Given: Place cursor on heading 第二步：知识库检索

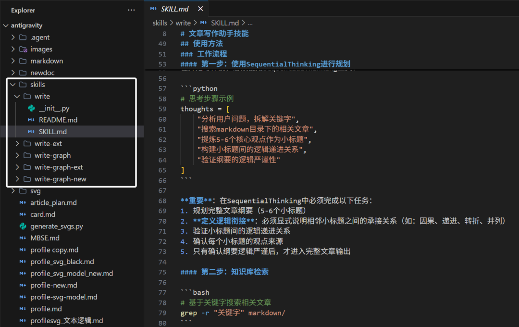Looking at the screenshot, I should pyautogui.click(x=224, y=272).
